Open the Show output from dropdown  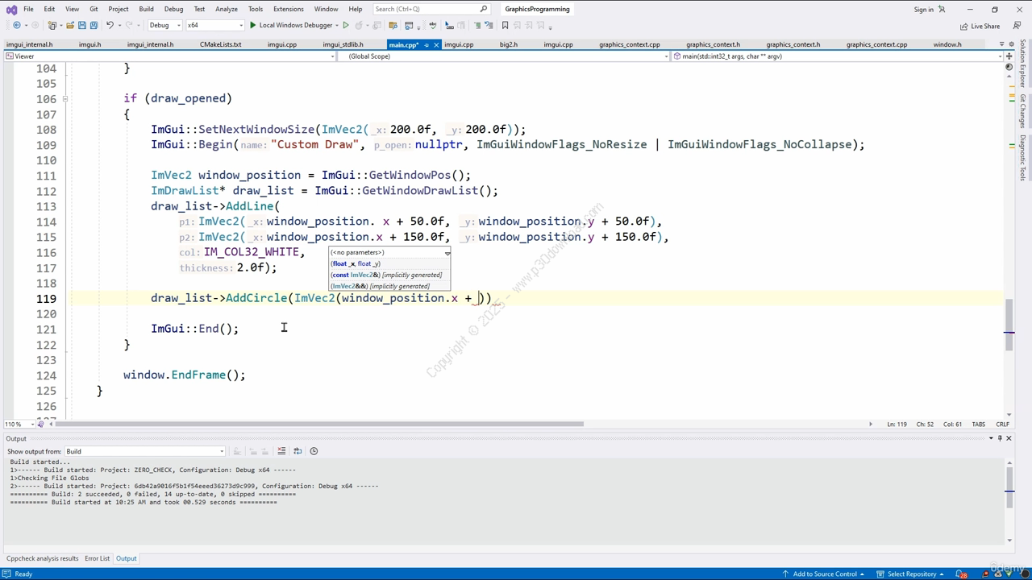[144, 451]
